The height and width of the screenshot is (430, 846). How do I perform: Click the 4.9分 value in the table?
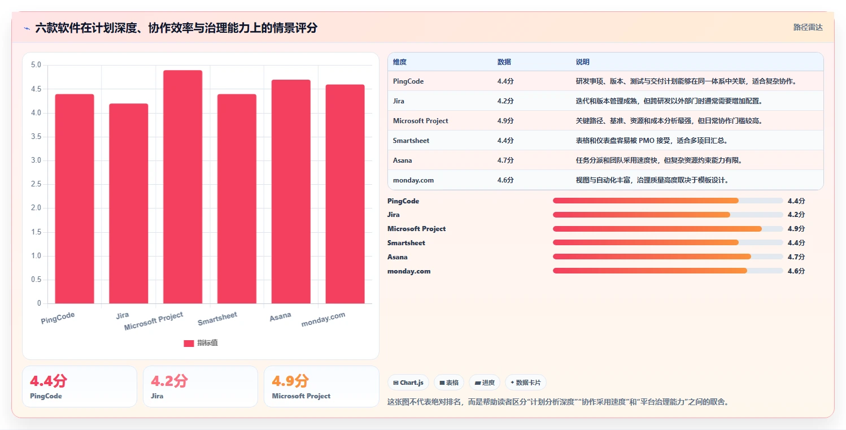click(x=505, y=121)
